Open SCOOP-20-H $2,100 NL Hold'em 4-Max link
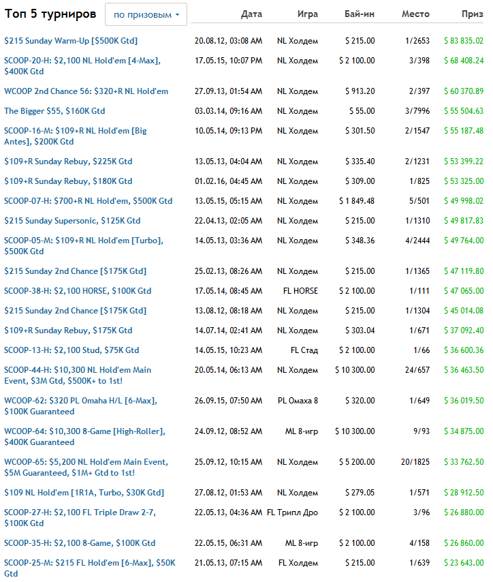This screenshot has height=582, width=493. (82, 61)
